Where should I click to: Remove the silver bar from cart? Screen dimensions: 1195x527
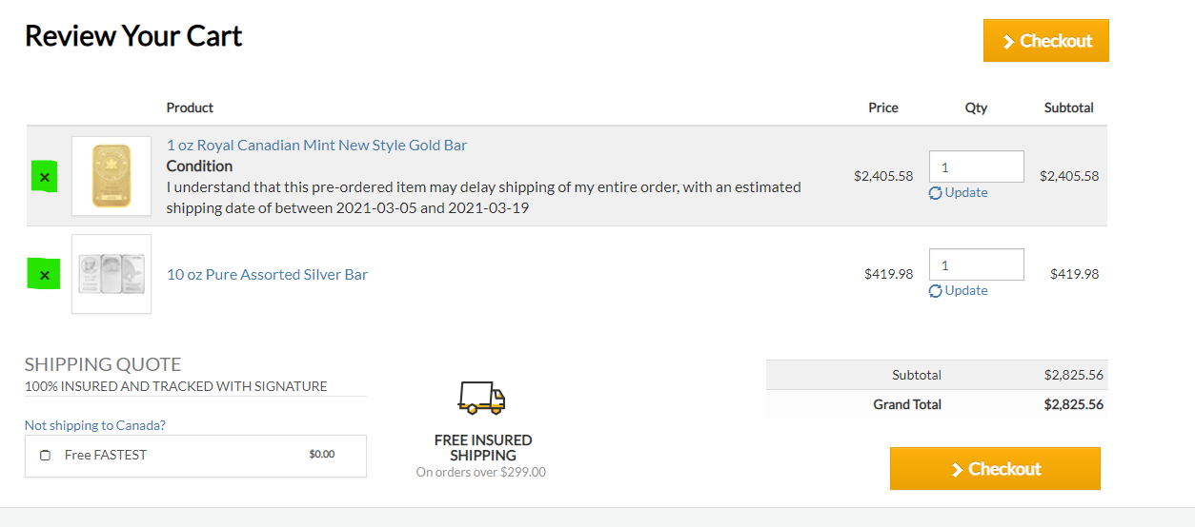coord(45,274)
